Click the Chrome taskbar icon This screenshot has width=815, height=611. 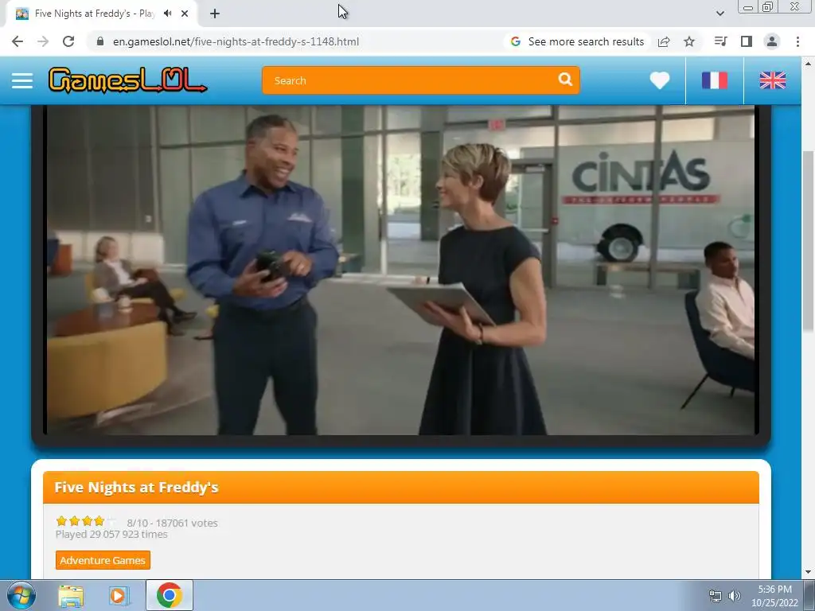pyautogui.click(x=169, y=595)
